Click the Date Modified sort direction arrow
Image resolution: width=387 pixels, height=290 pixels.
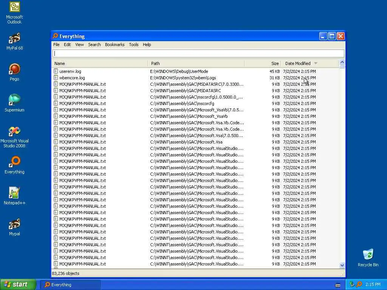click(x=316, y=63)
